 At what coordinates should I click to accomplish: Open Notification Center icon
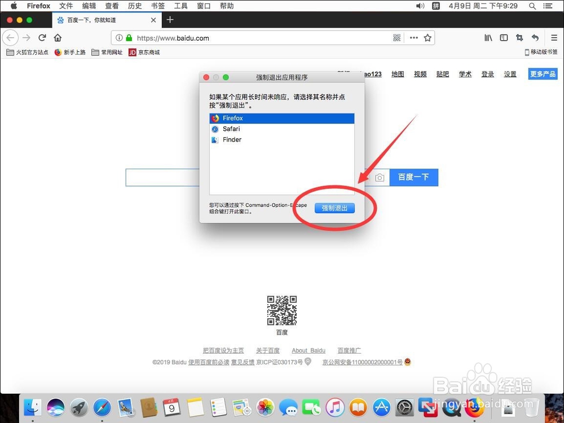pyautogui.click(x=548, y=6)
